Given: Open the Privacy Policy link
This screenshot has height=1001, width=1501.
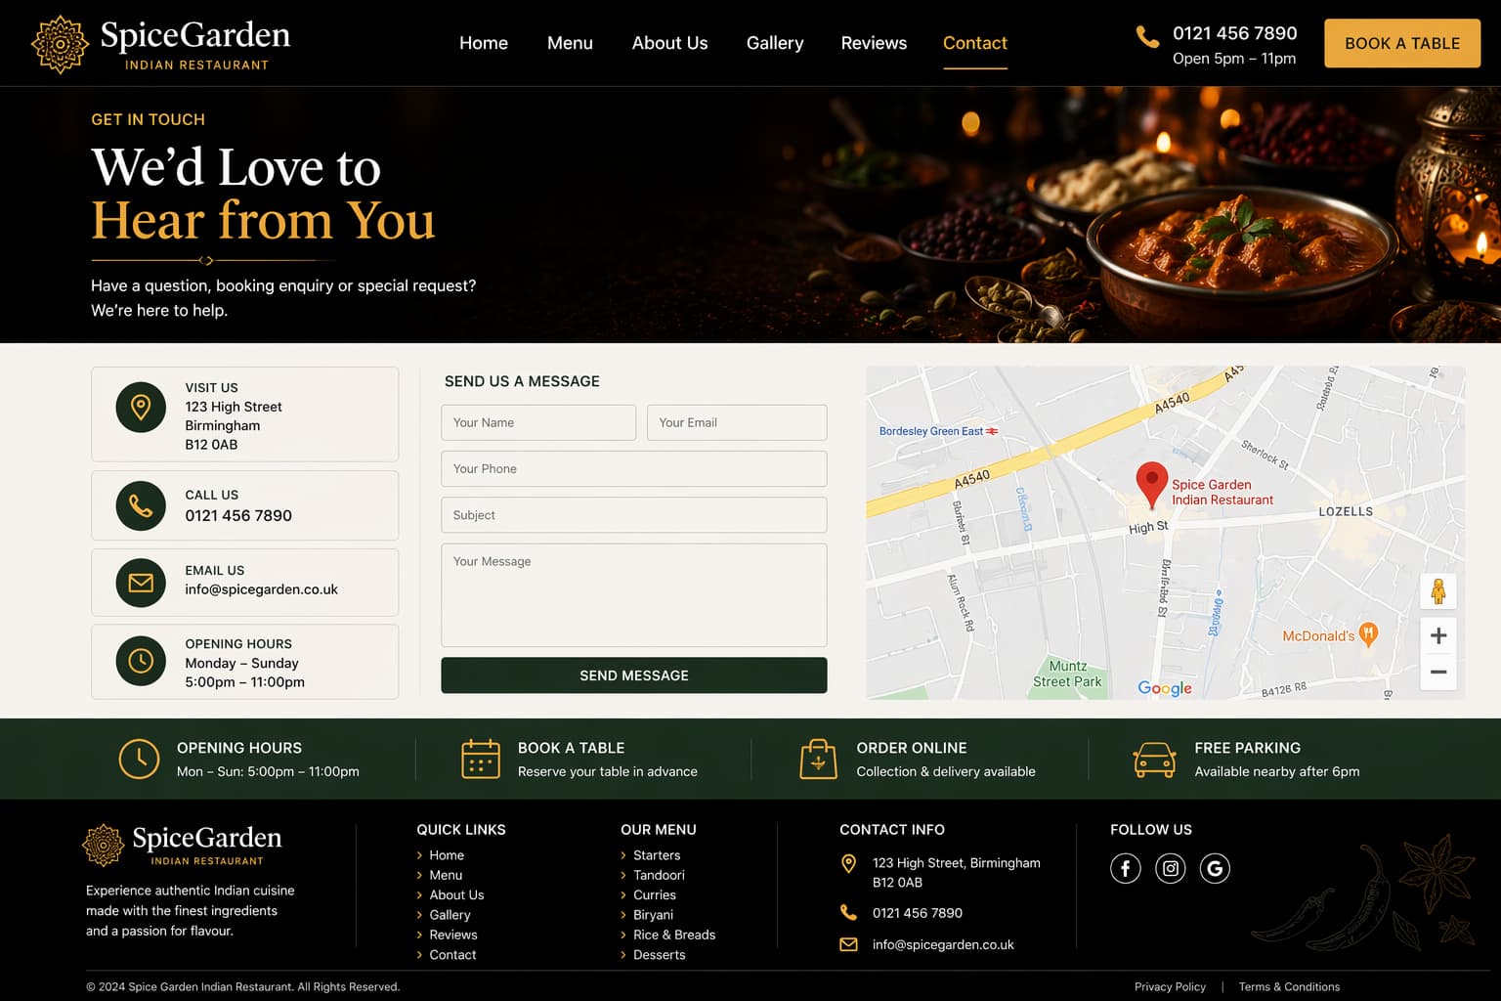Looking at the screenshot, I should click(x=1170, y=987).
